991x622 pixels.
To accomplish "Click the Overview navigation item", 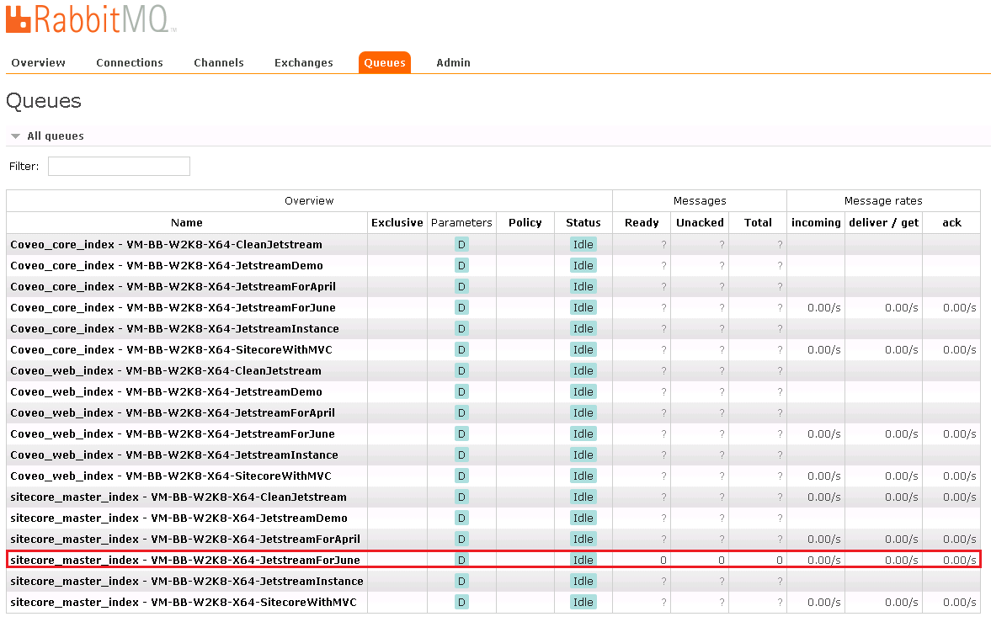I will 38,62.
